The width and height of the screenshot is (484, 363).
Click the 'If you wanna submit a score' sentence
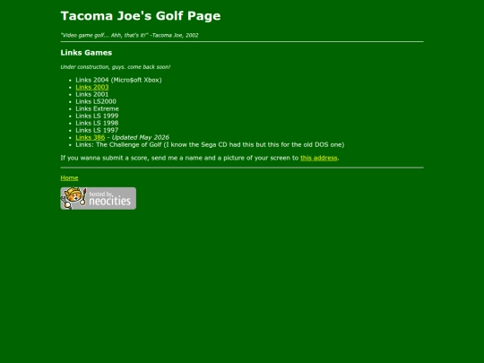coord(200,158)
